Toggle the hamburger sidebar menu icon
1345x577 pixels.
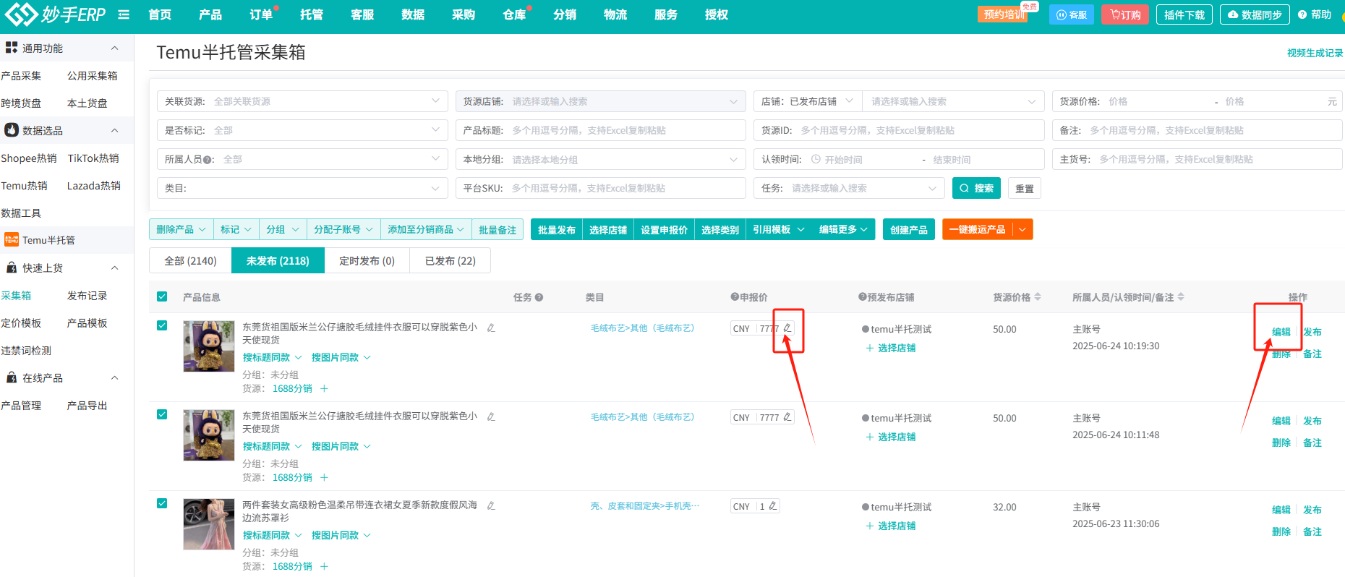click(x=124, y=14)
